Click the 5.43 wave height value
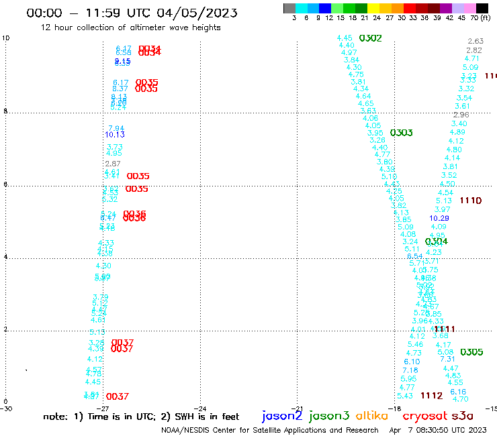The image size is (497, 436). pyautogui.click(x=405, y=396)
